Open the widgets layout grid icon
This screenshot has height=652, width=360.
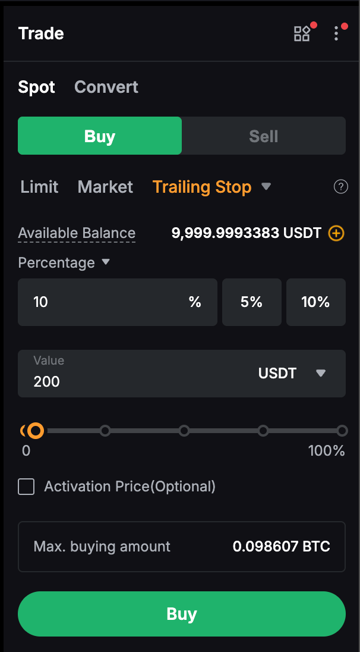click(302, 33)
